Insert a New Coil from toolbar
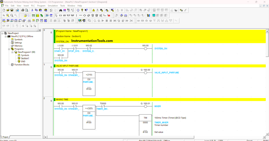 click(84, 16)
